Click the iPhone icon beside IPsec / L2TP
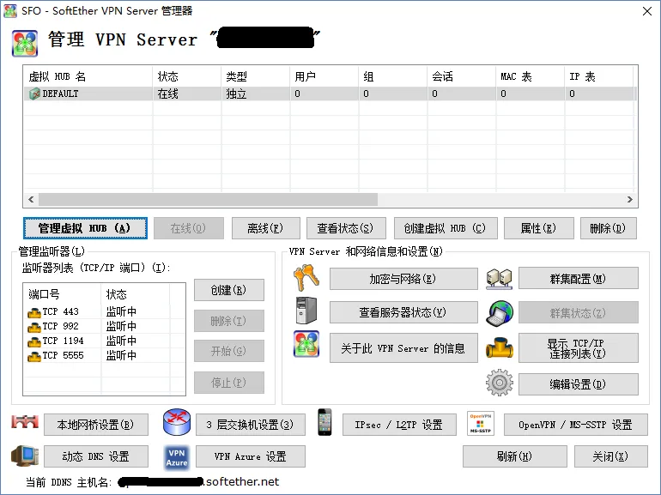The width and height of the screenshot is (661, 495). click(x=324, y=422)
